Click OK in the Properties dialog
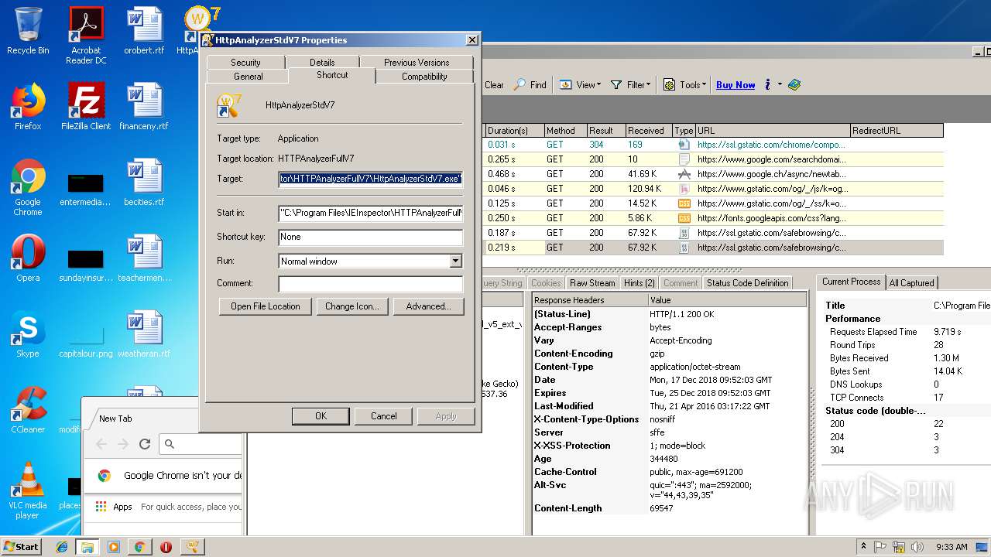Viewport: 991px width, 557px height. coord(321,416)
